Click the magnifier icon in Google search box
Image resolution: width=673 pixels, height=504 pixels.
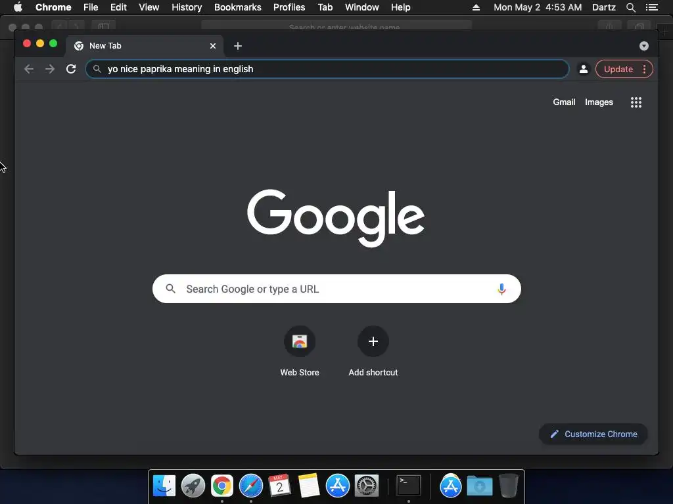click(x=170, y=289)
